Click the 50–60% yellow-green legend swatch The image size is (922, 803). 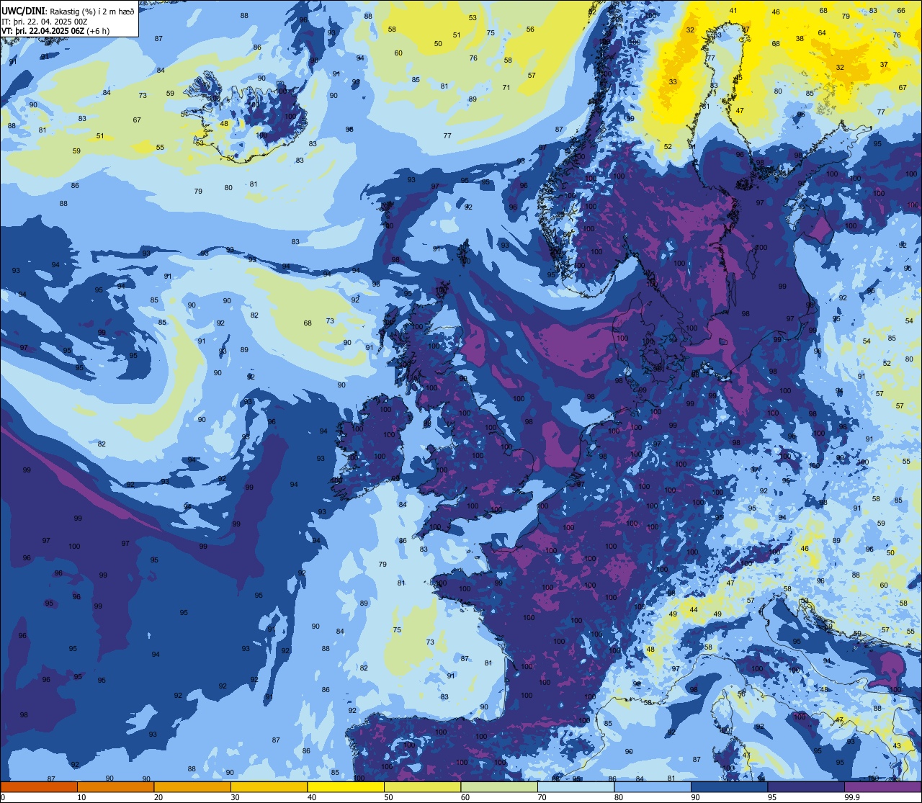[x=422, y=786]
